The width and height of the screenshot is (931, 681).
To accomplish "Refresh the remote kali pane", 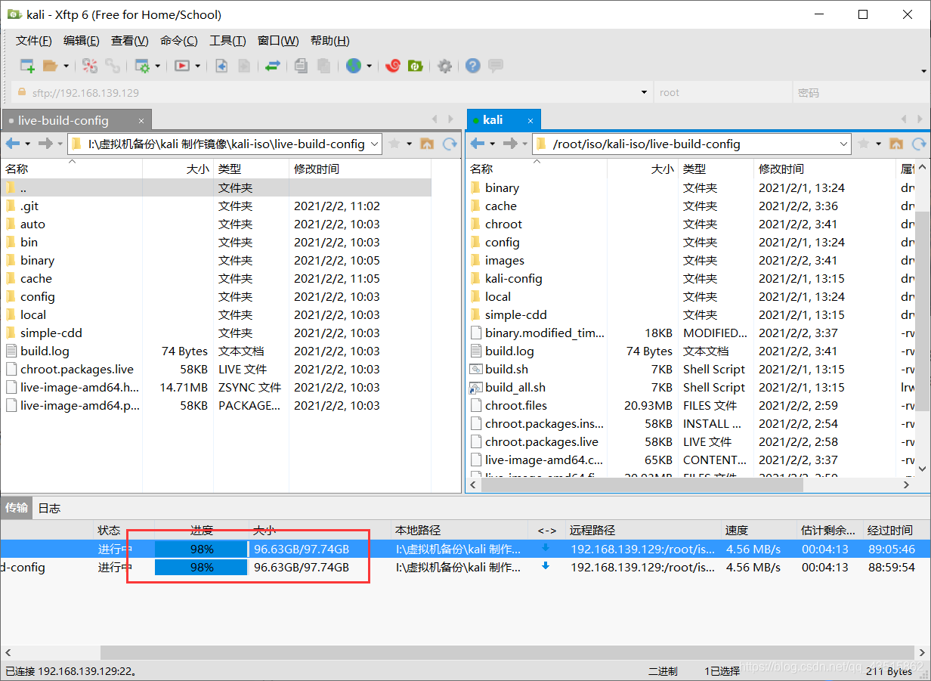I will click(x=919, y=144).
